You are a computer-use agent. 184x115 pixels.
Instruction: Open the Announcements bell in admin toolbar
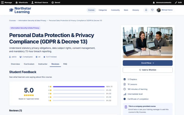click(154, 2)
